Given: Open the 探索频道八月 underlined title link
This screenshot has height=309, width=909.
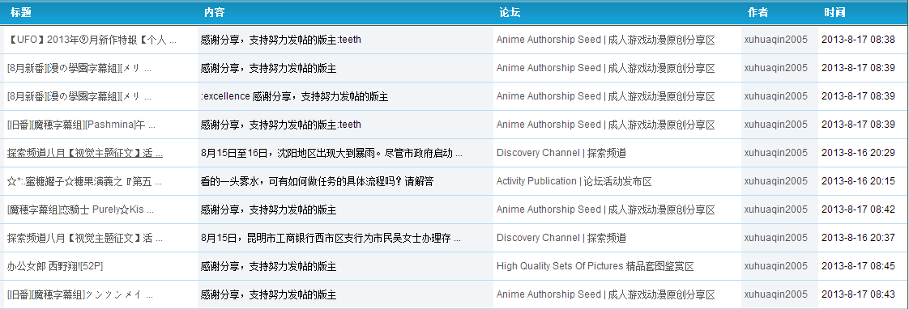Looking at the screenshot, I should (84, 154).
